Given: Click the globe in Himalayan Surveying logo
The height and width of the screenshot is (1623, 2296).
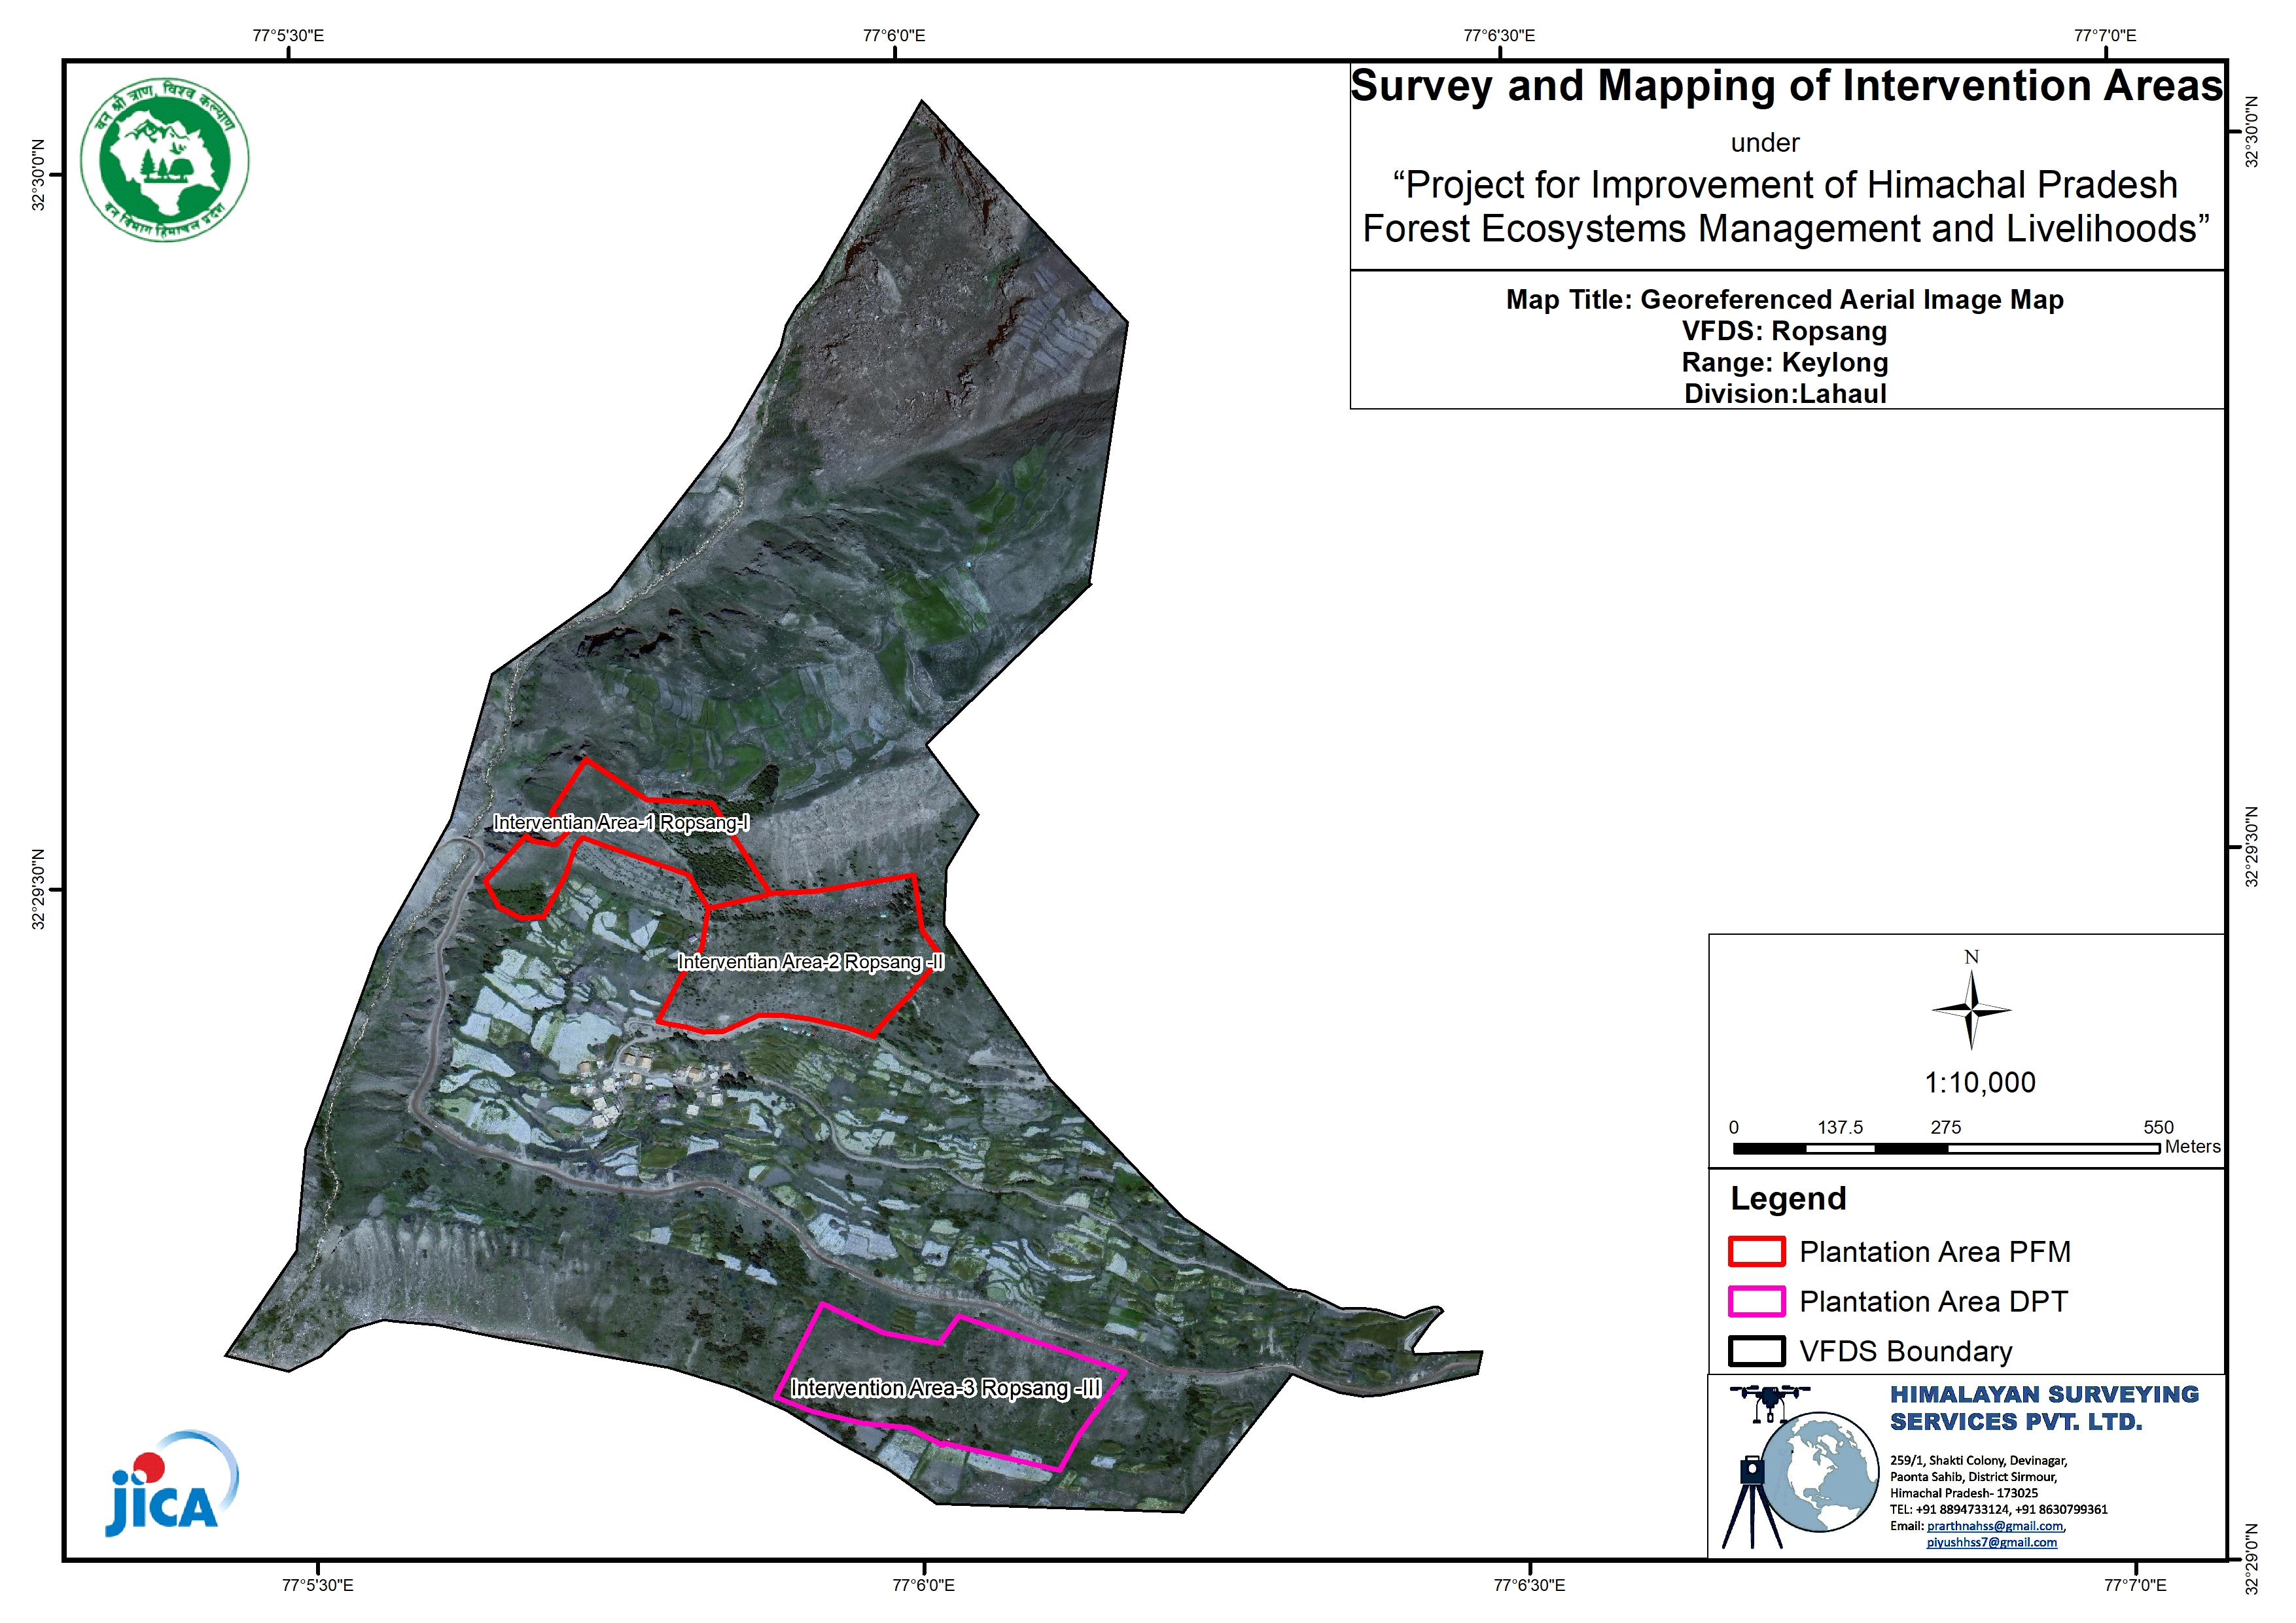Looking at the screenshot, I should tap(1819, 1472).
